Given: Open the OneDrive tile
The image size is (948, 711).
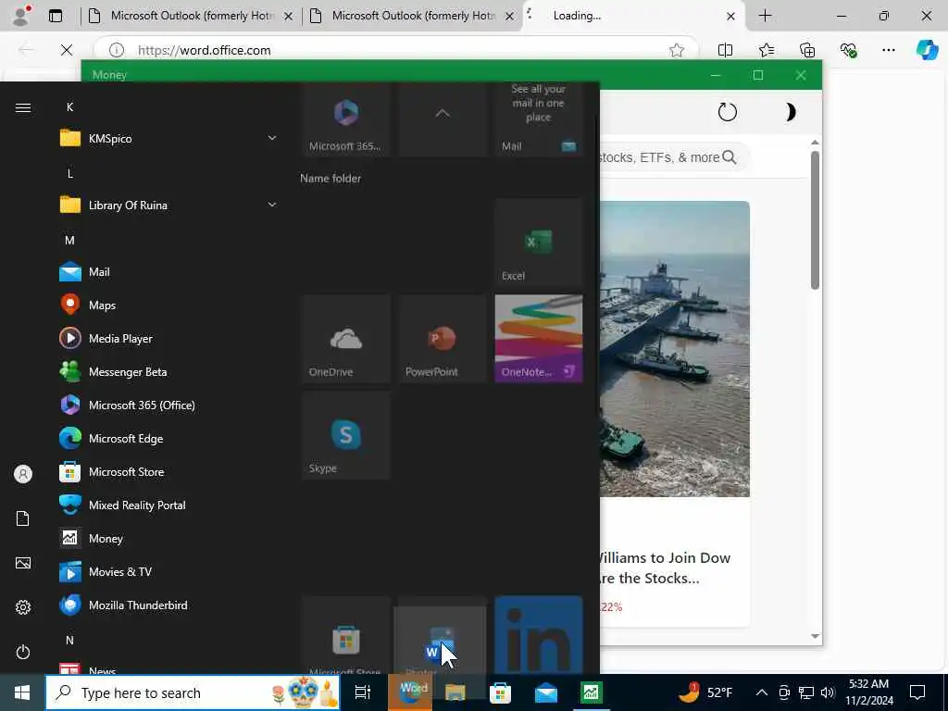Looking at the screenshot, I should point(346,339).
